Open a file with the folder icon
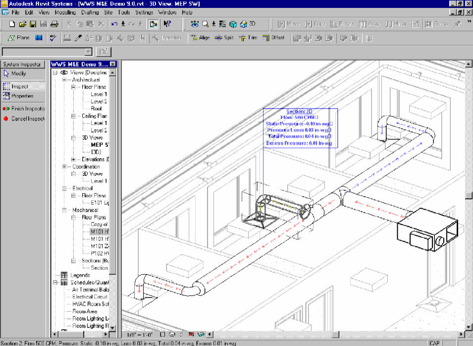The image size is (473, 346). pos(22,24)
